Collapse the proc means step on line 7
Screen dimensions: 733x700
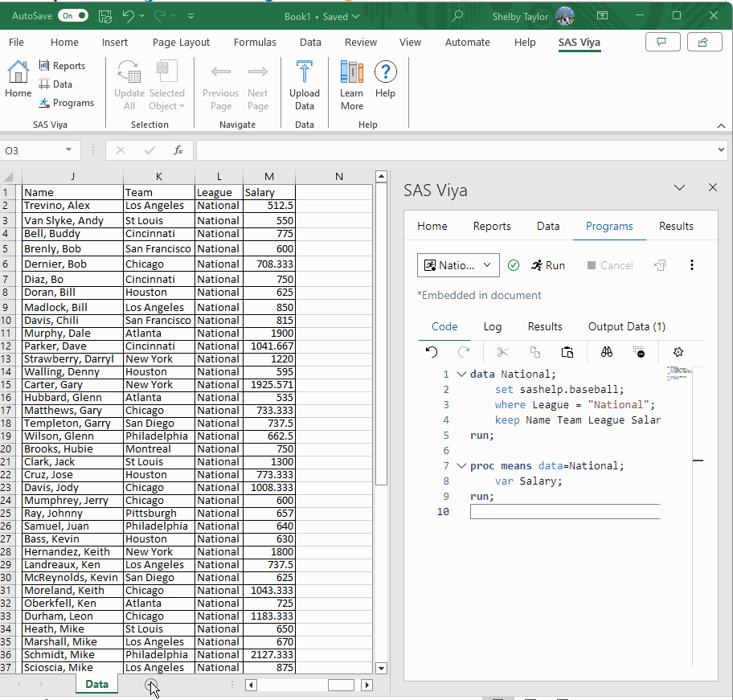tap(461, 465)
